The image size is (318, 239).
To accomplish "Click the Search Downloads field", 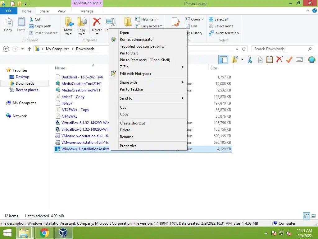I will (283, 49).
